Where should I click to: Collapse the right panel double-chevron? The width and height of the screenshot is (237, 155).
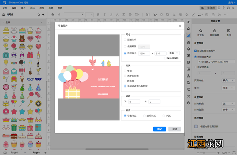click(188, 22)
